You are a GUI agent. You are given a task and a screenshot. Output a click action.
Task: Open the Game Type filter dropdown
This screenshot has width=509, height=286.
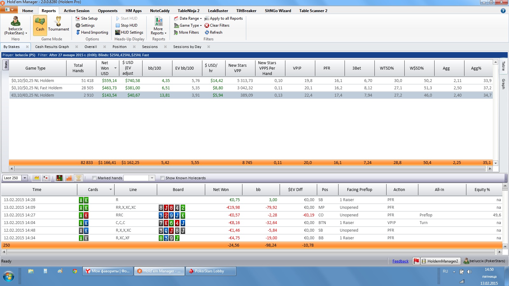coord(188,25)
